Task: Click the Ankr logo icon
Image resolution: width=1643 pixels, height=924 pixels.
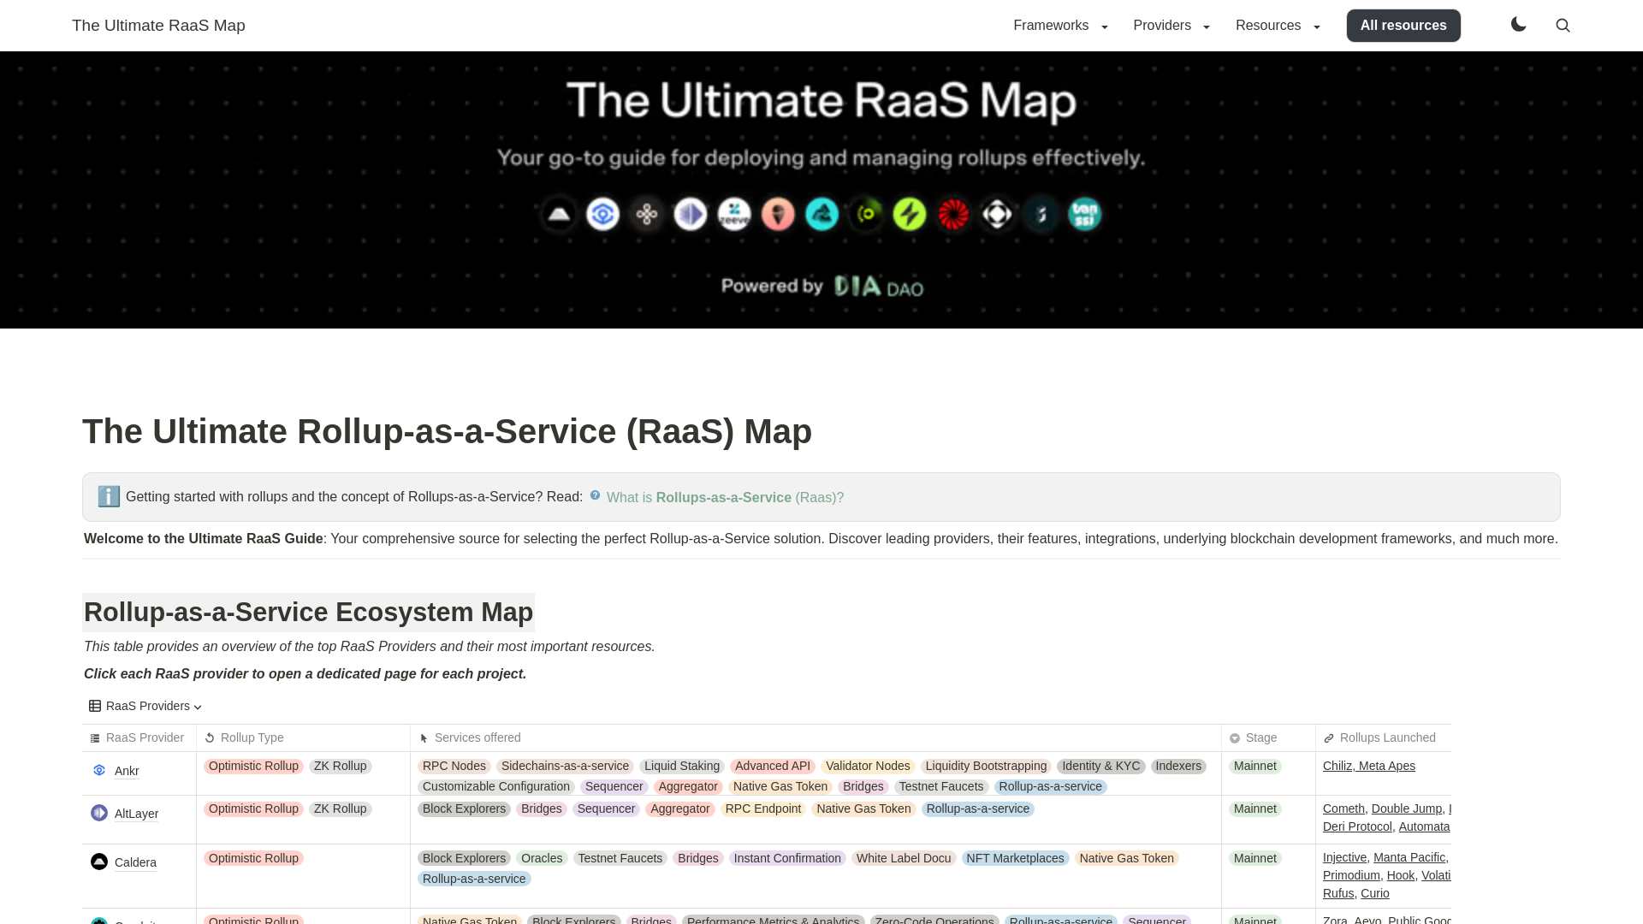Action: tap(99, 770)
